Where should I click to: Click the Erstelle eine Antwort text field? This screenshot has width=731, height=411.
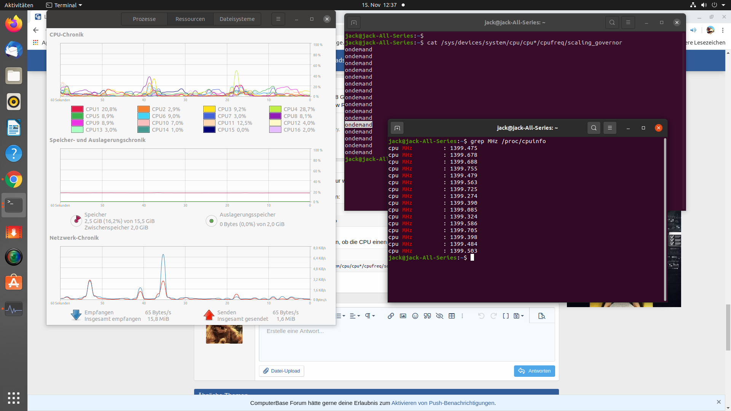click(x=407, y=342)
